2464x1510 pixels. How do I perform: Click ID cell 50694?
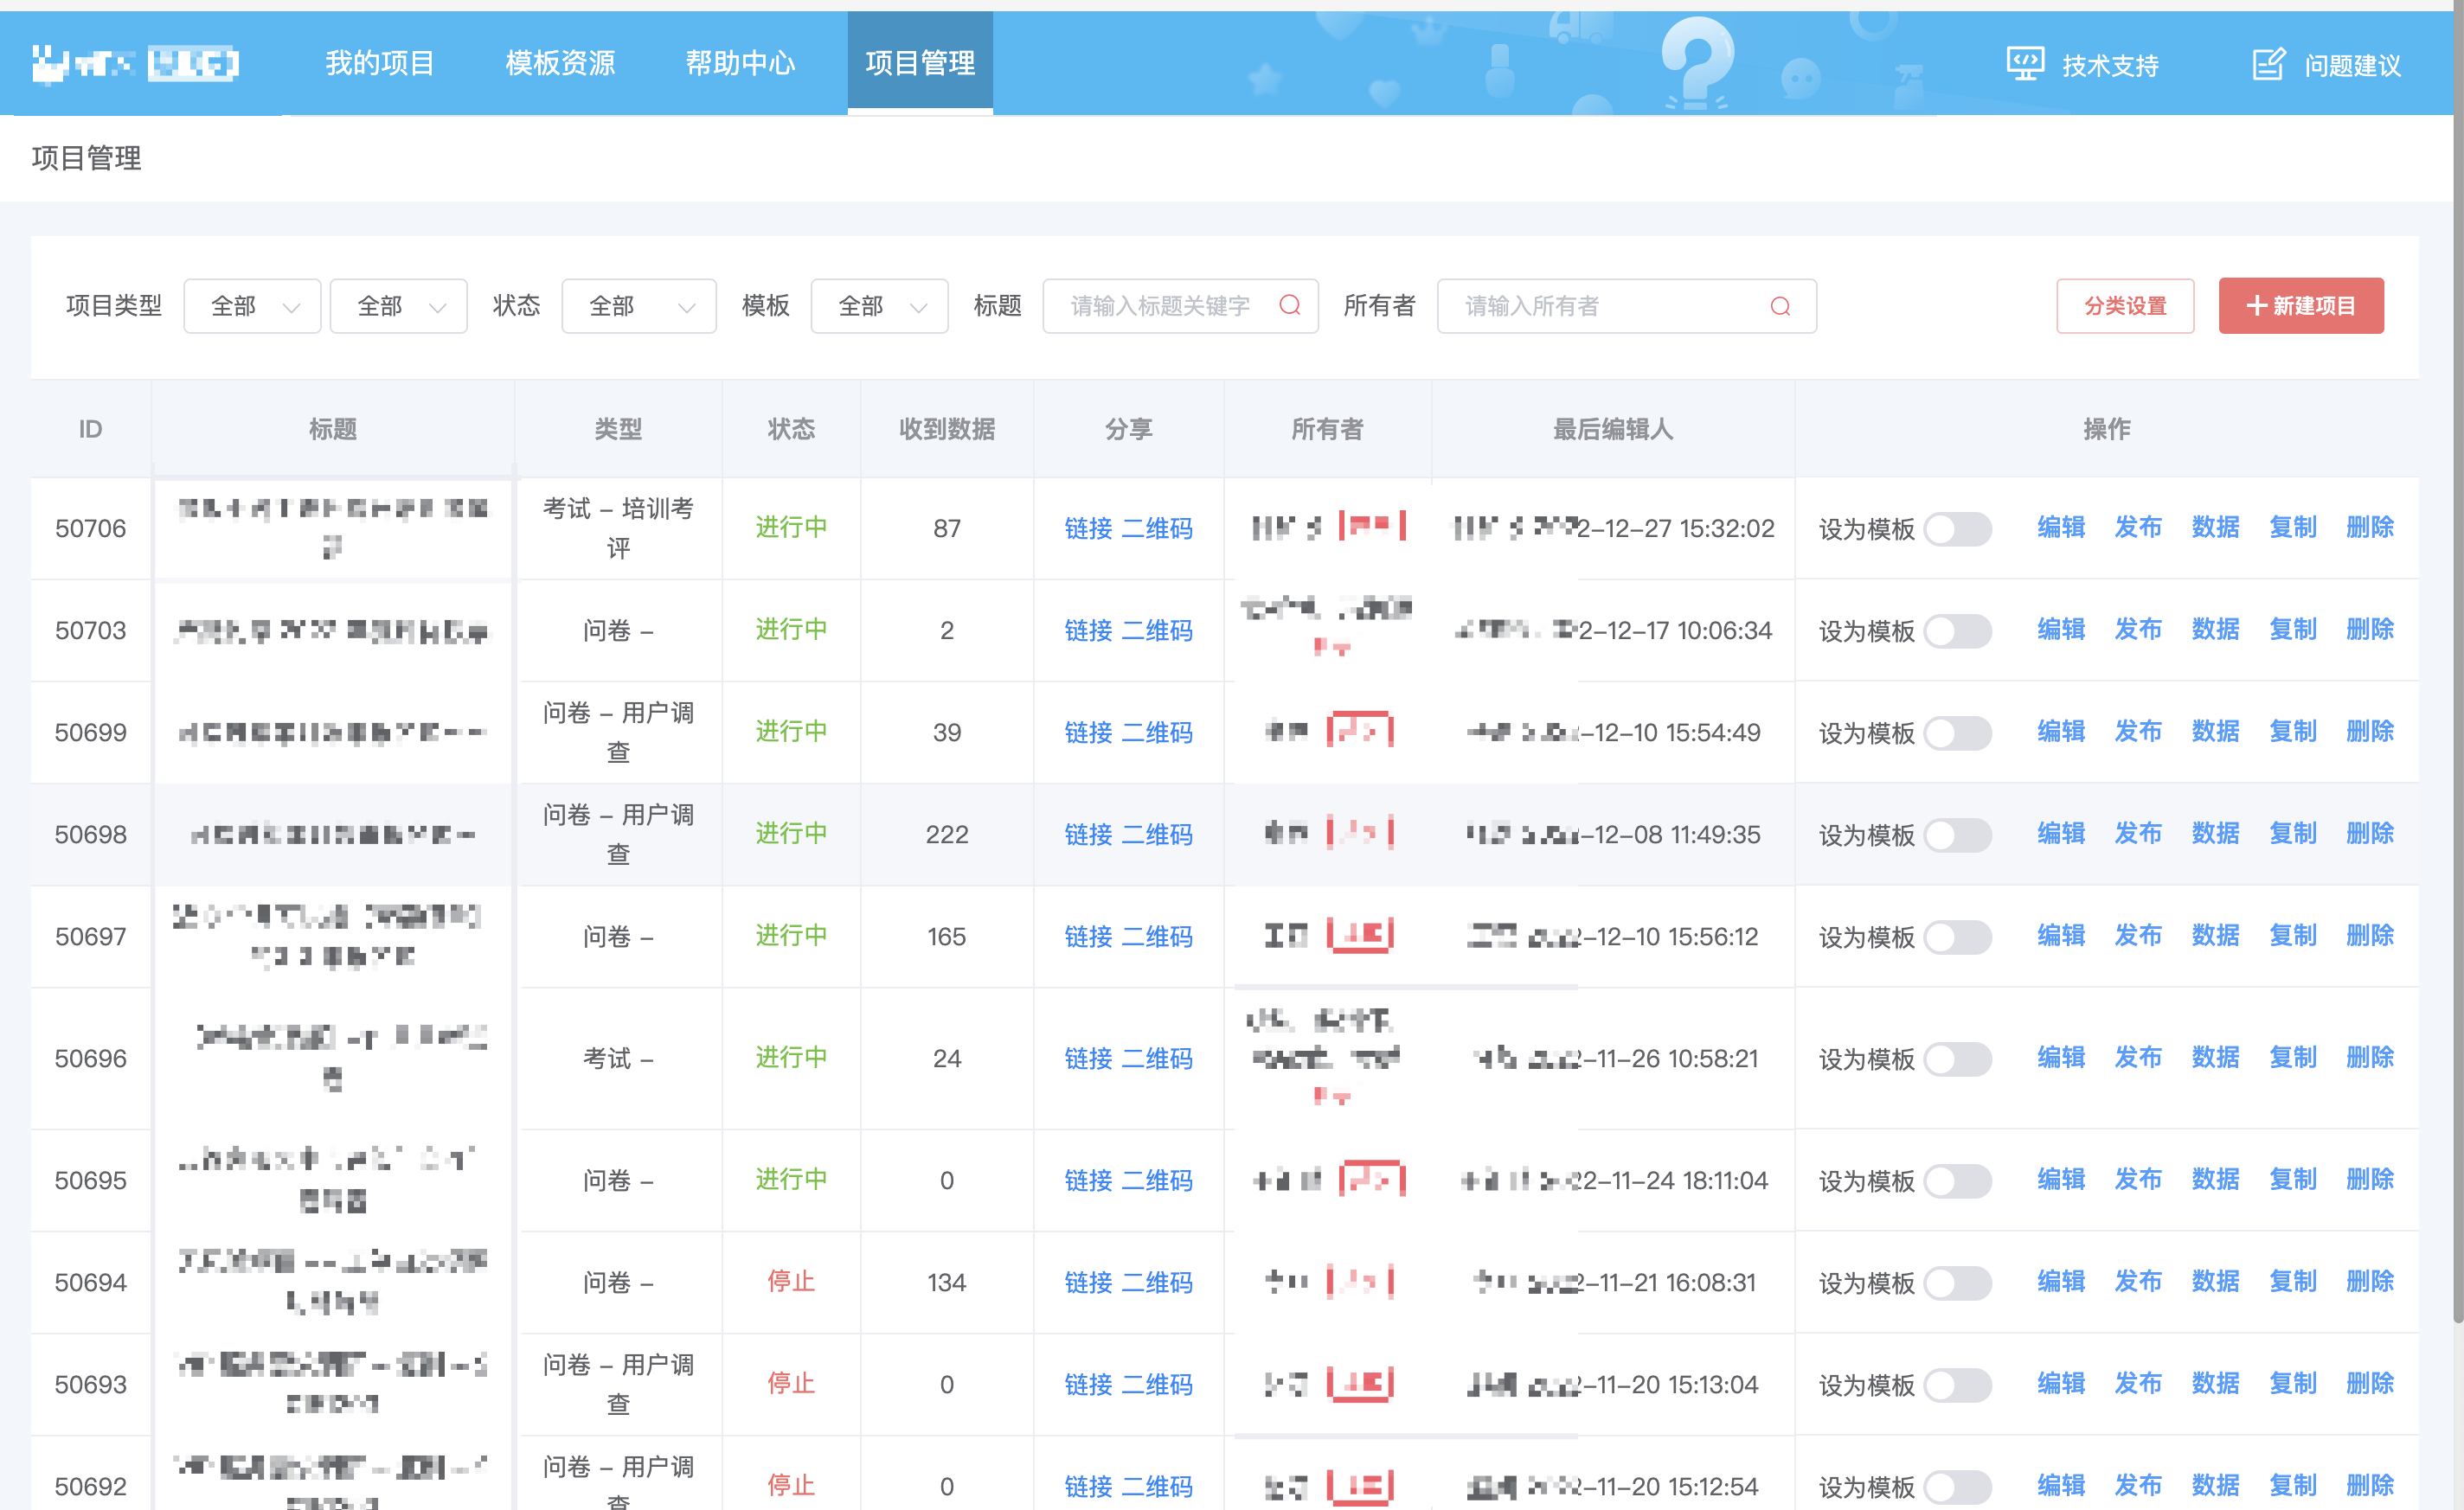pyautogui.click(x=90, y=1283)
